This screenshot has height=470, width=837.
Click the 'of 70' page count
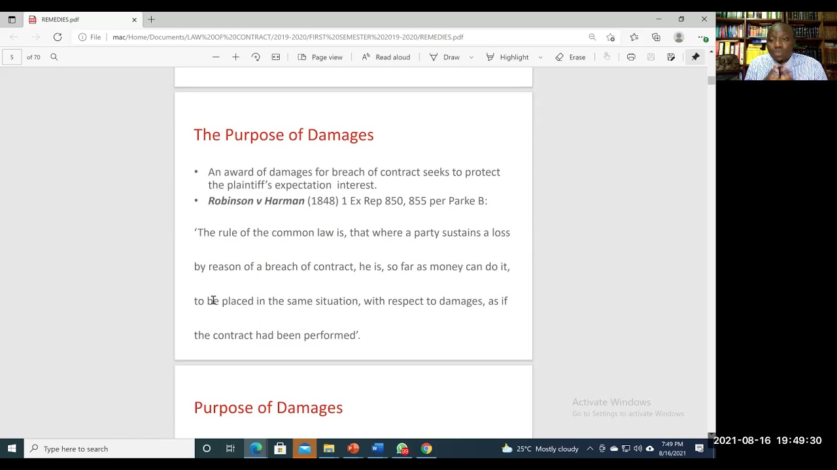tap(33, 57)
